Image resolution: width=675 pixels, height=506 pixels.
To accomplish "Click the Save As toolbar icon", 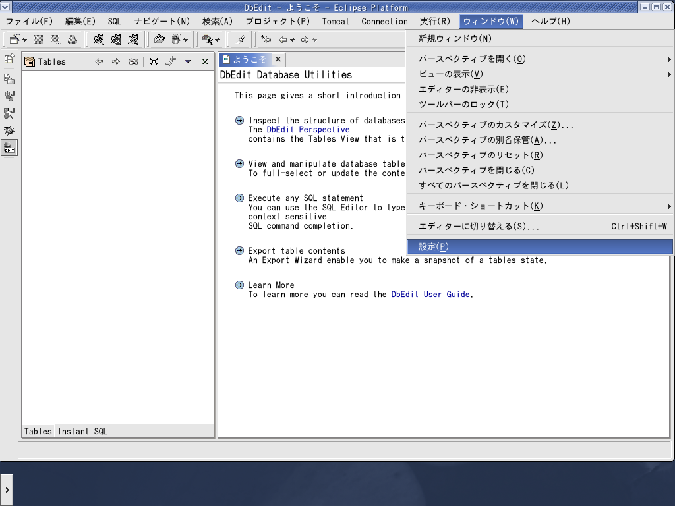I will tap(55, 40).
